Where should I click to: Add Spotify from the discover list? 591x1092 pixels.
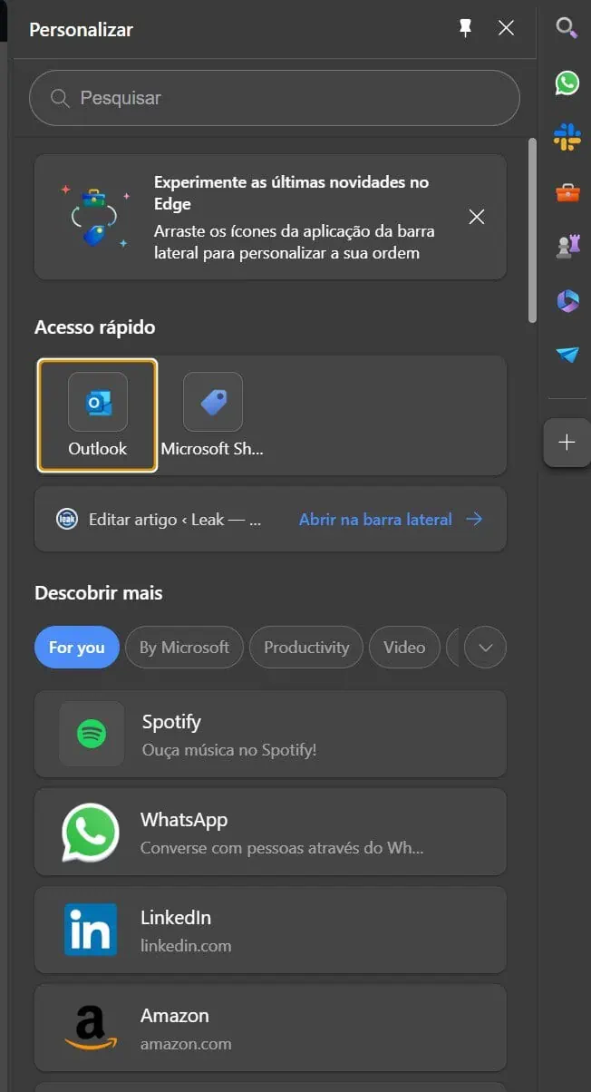click(x=270, y=734)
